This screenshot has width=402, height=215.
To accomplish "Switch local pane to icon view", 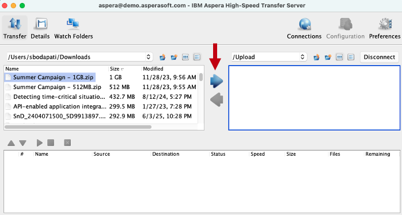I will tap(185, 57).
